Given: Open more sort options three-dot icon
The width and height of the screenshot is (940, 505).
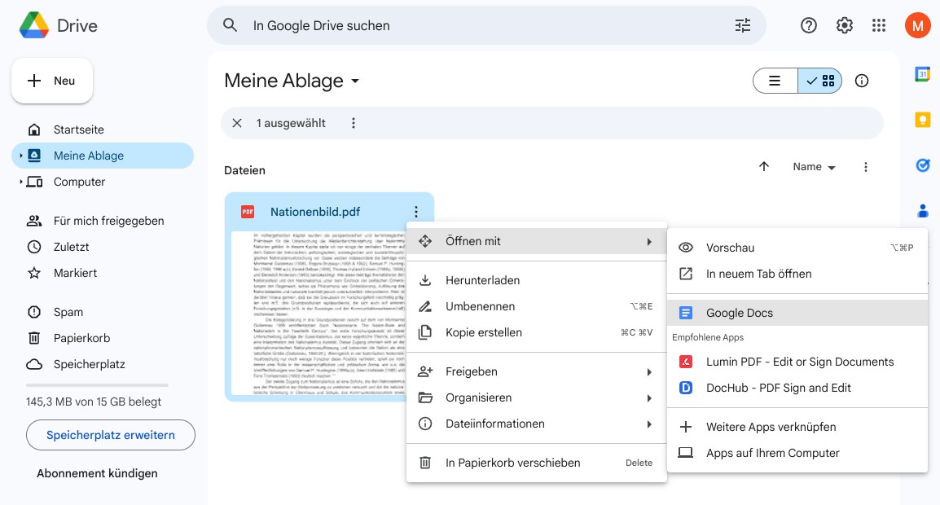Looking at the screenshot, I should pos(865,167).
